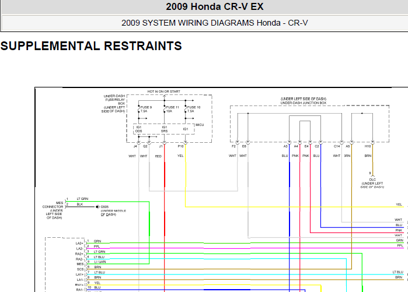
Task: Click the "BRN" label below H10
Action: [x=368, y=156]
